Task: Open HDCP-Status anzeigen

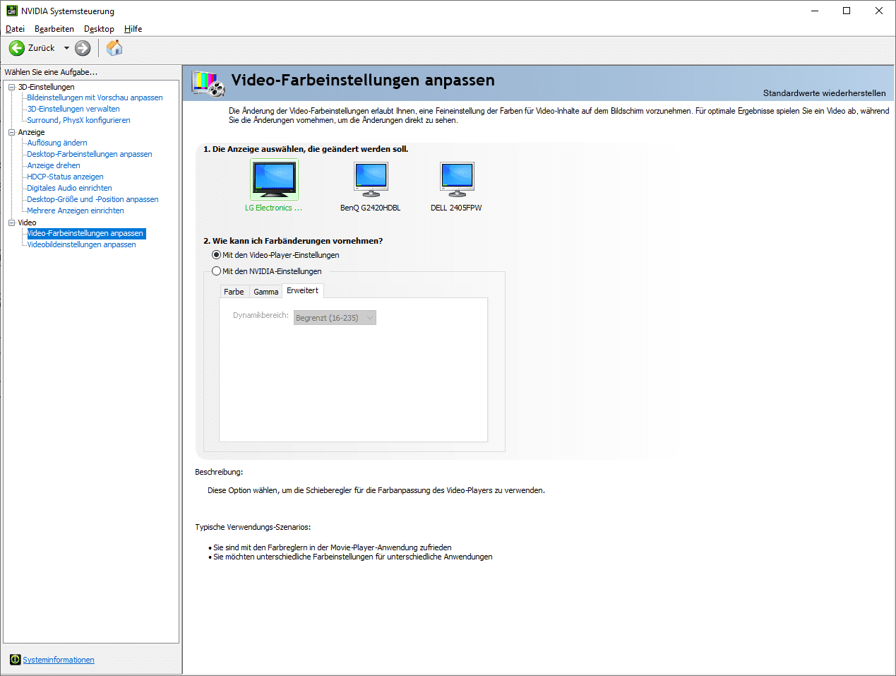Action: [65, 177]
